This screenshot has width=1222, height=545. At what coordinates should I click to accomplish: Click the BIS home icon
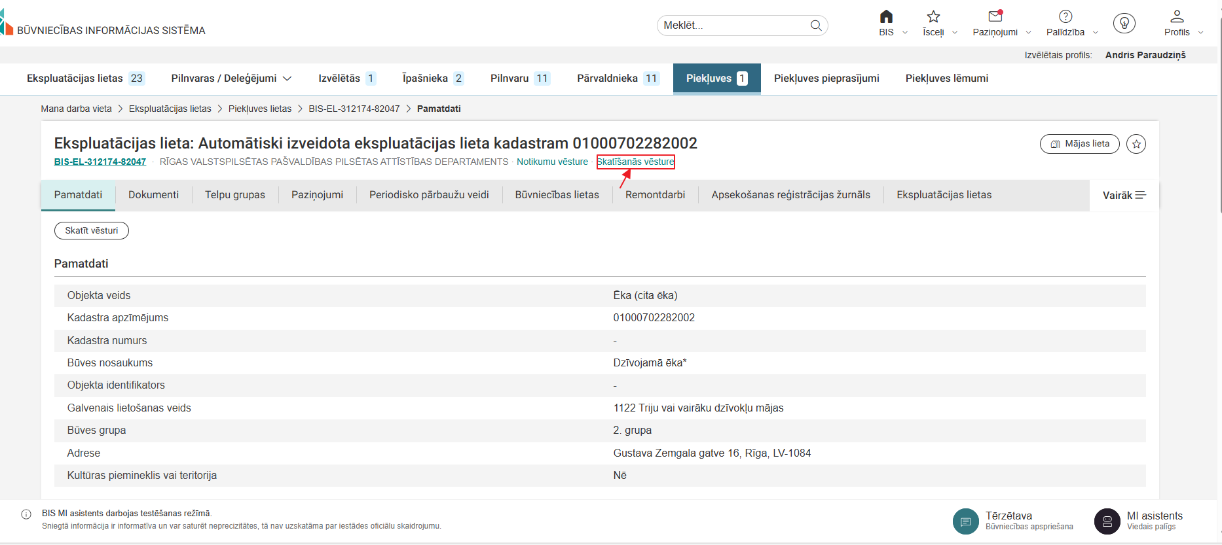[885, 17]
